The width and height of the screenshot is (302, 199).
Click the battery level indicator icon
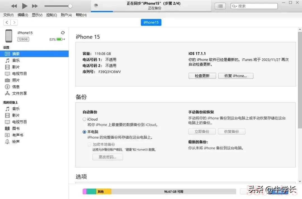click(x=60, y=39)
